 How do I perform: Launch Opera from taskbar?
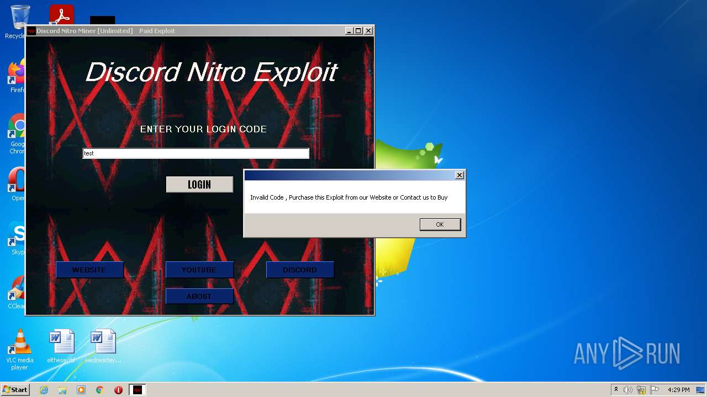(118, 390)
